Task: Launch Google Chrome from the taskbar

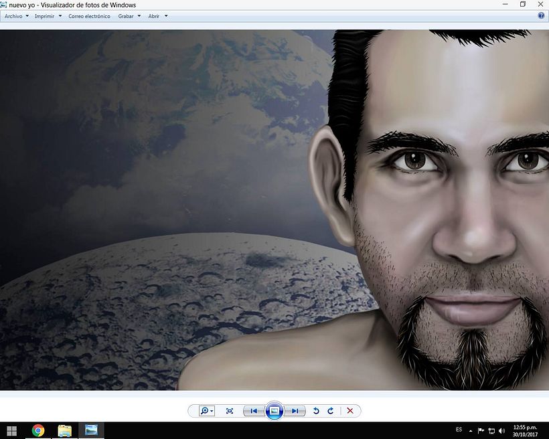Action: point(38,430)
